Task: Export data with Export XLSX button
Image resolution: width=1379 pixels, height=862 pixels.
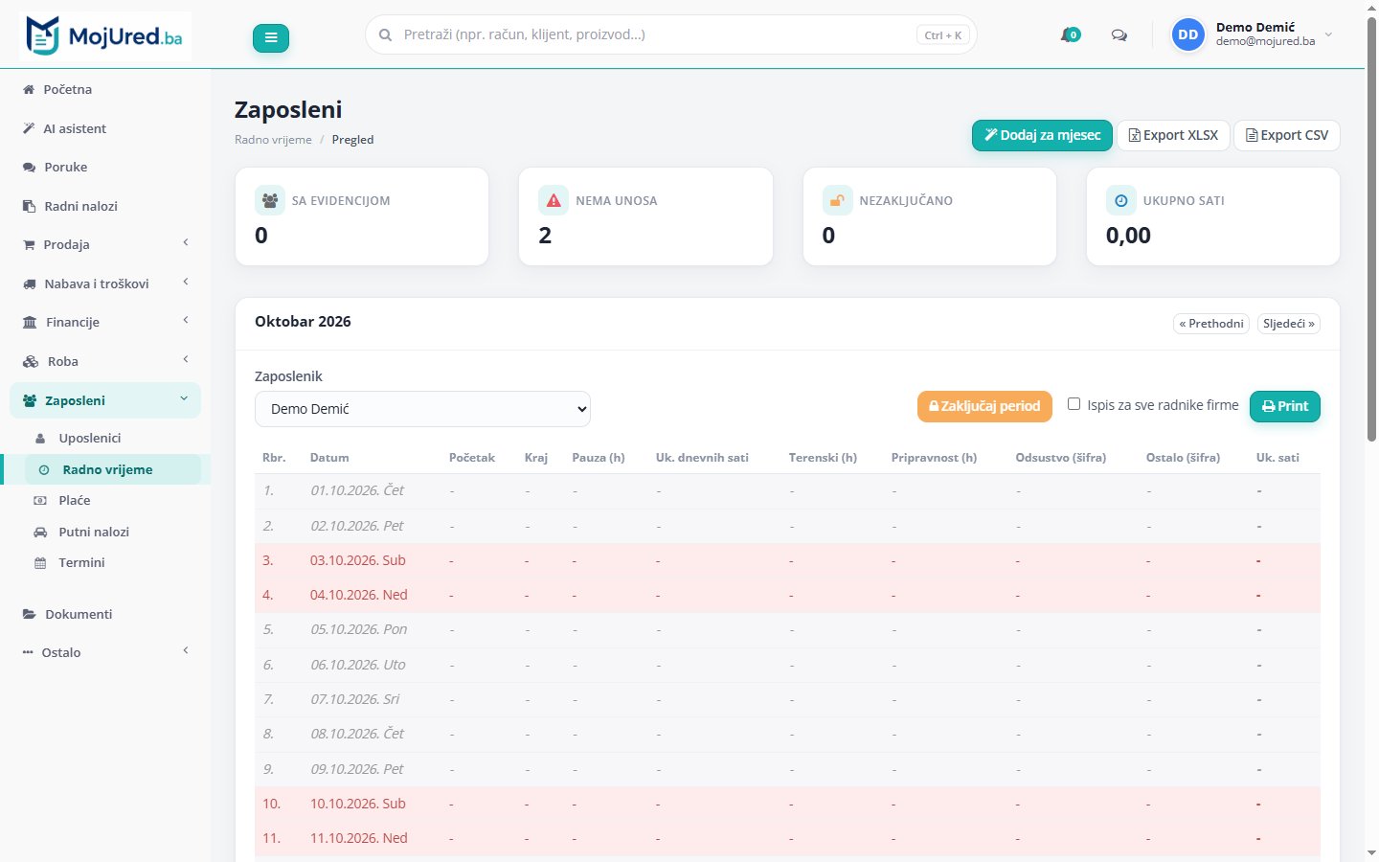Action: pos(1173,135)
